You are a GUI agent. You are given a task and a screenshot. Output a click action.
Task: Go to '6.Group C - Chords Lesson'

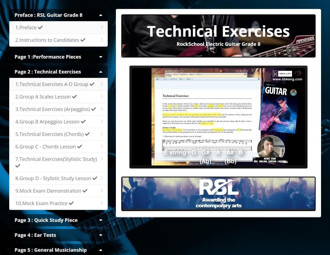[x=58, y=147]
